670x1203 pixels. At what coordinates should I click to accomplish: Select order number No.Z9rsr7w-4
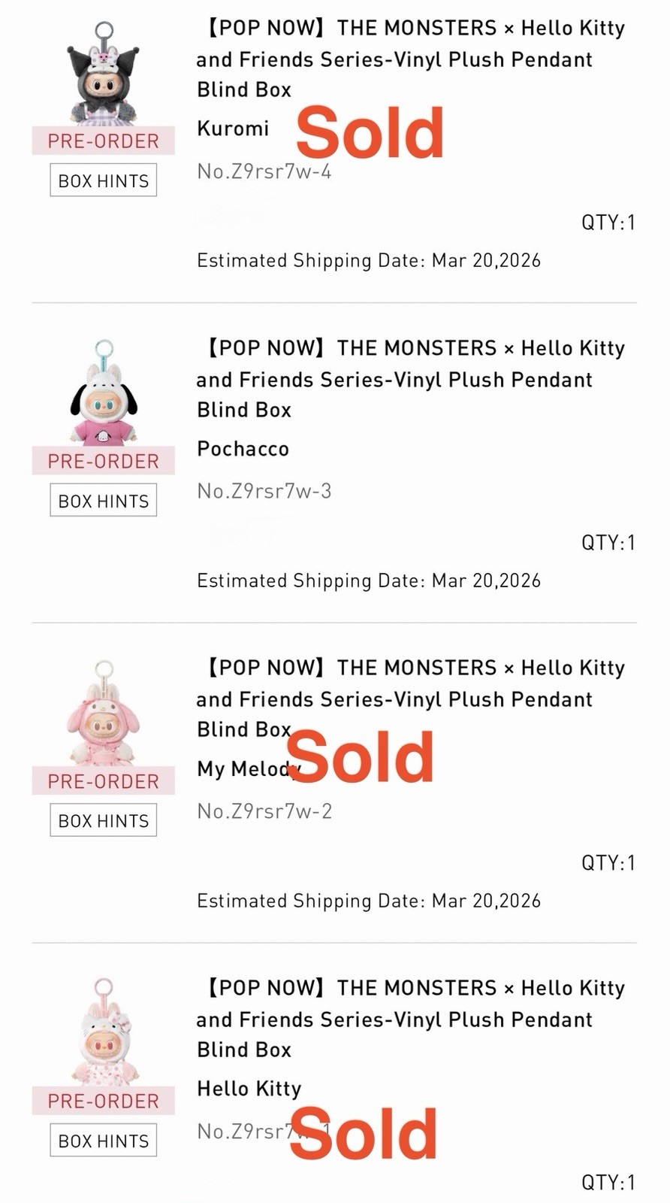[x=264, y=171]
